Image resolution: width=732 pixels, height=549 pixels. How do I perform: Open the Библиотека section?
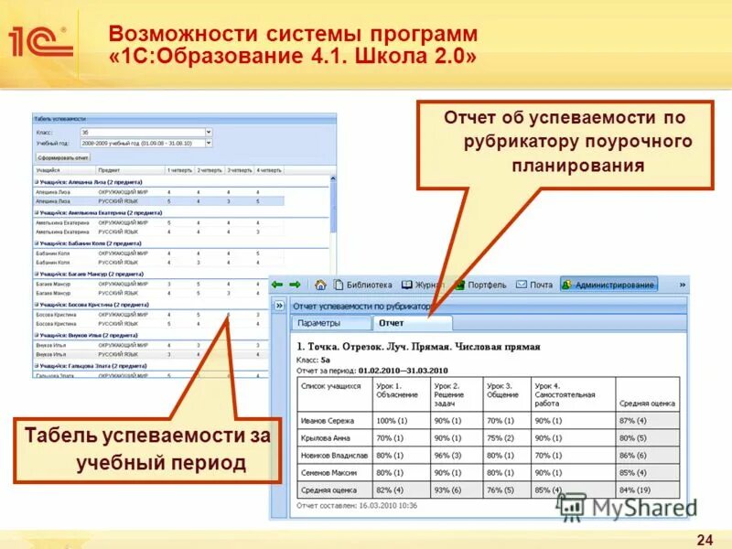[x=362, y=285]
